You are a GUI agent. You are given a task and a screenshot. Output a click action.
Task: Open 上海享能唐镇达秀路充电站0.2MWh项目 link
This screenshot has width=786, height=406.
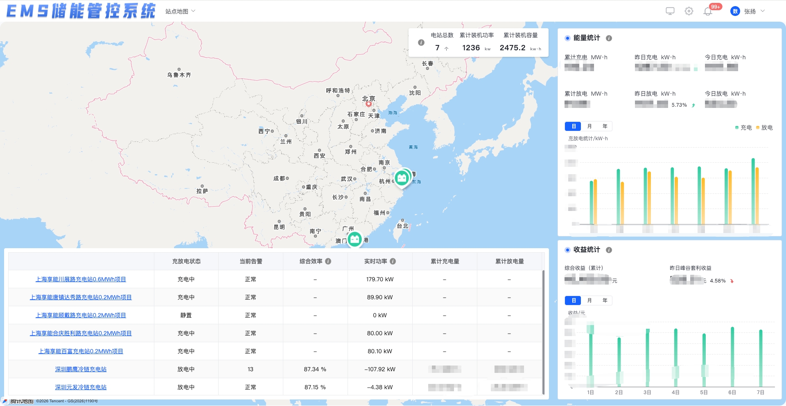(81, 297)
